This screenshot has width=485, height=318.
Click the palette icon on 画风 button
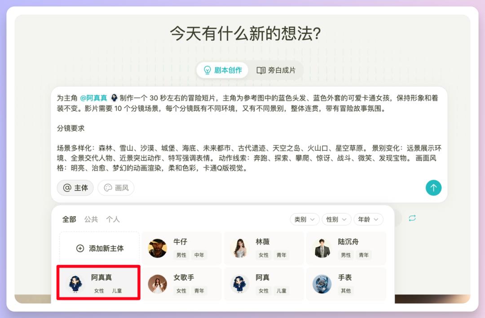[x=108, y=188]
